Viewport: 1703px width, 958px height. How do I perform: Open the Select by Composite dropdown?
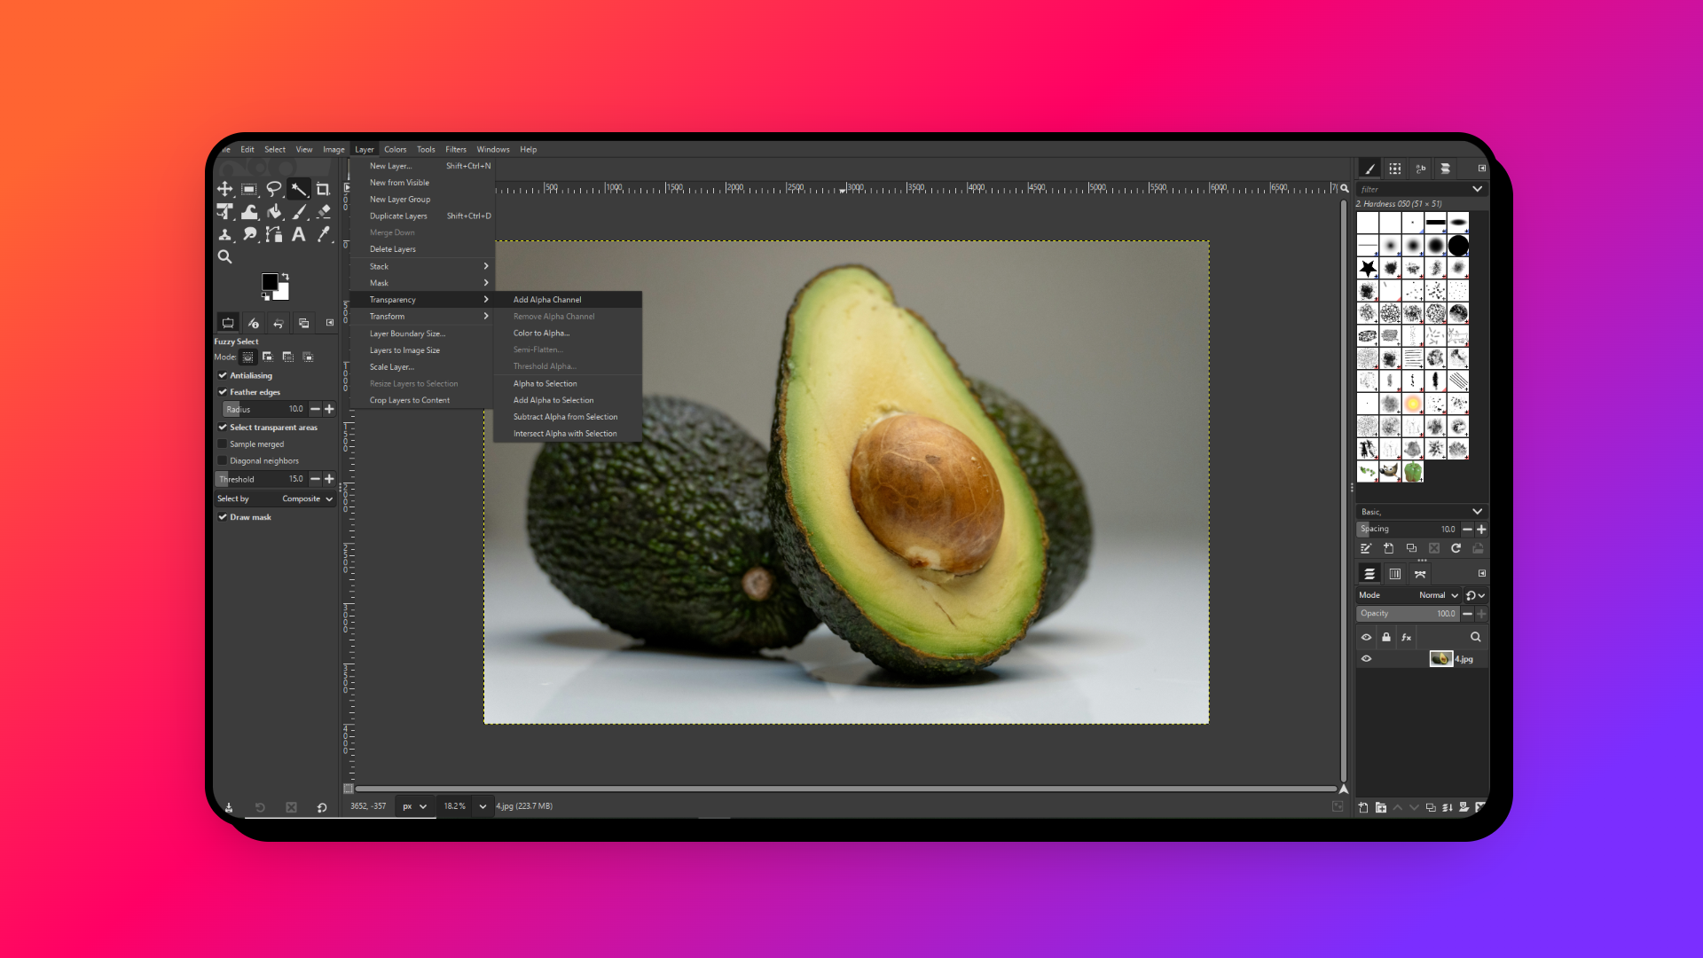tap(306, 499)
